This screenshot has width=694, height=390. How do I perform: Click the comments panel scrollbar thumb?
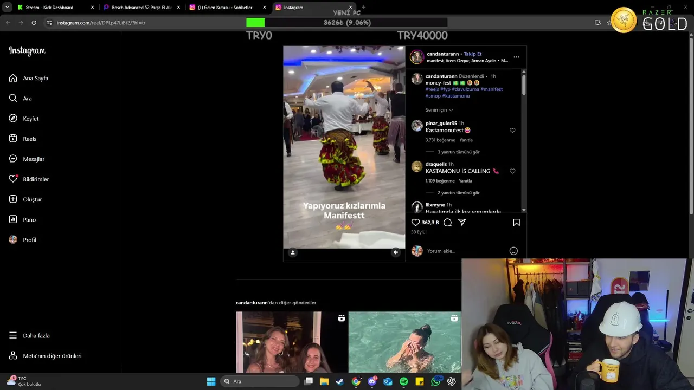point(524,84)
